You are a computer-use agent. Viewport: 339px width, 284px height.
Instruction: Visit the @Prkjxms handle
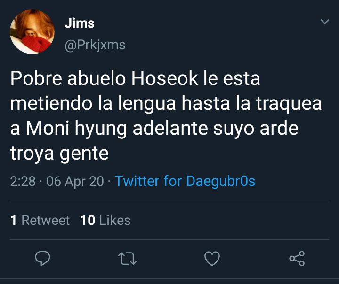coord(95,45)
